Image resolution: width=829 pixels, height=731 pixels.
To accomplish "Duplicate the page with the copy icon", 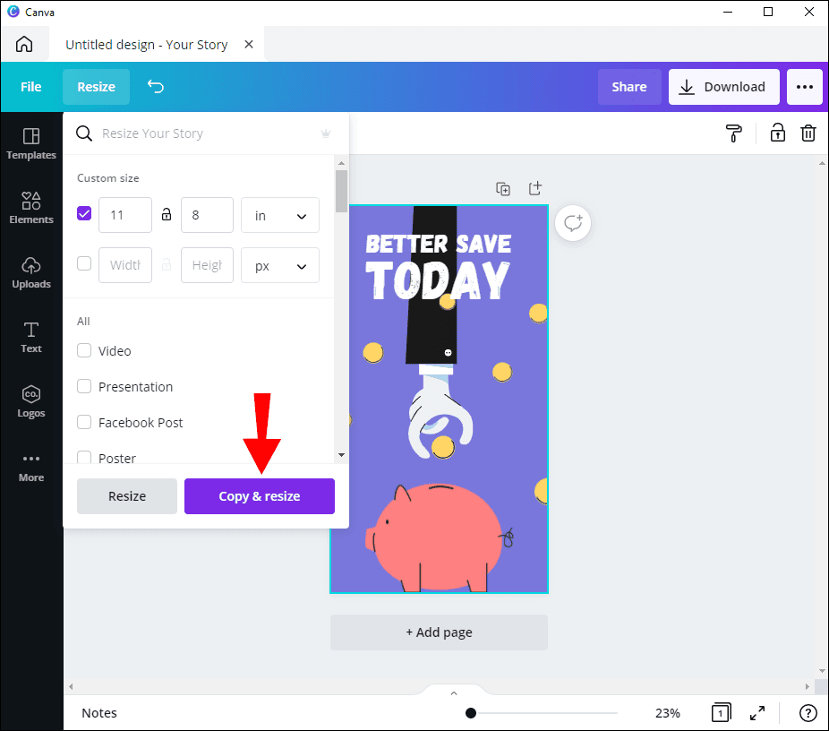I will point(502,188).
